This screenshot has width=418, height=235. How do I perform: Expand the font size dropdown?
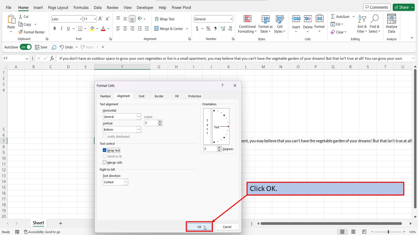[x=95, y=19]
